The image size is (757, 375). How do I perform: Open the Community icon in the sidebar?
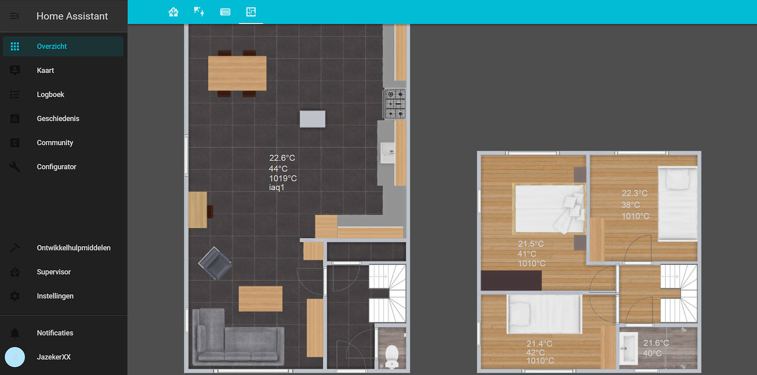(14, 143)
